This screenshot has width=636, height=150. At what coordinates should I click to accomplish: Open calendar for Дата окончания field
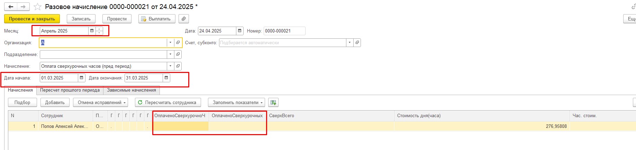click(x=166, y=78)
